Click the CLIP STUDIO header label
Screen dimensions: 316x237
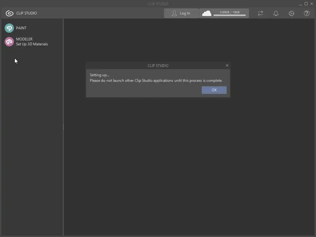click(27, 13)
